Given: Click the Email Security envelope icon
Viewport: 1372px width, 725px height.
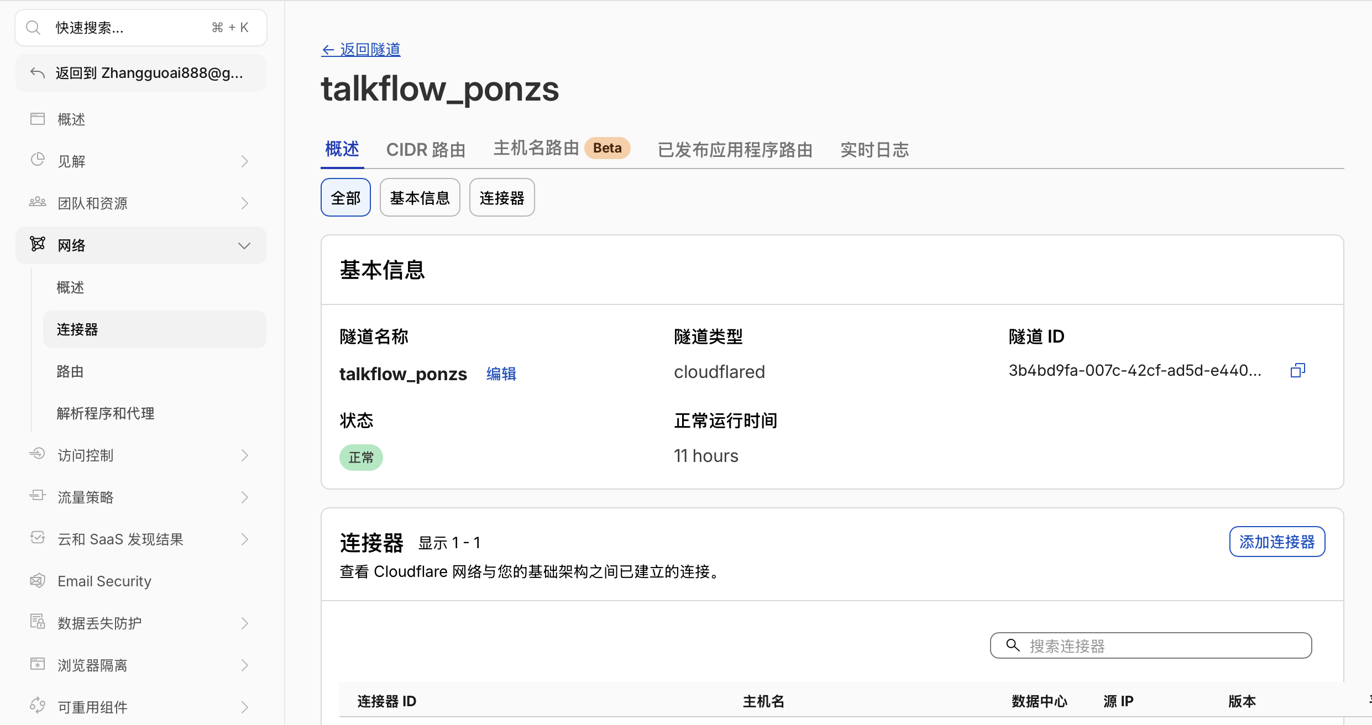Looking at the screenshot, I should click(38, 580).
